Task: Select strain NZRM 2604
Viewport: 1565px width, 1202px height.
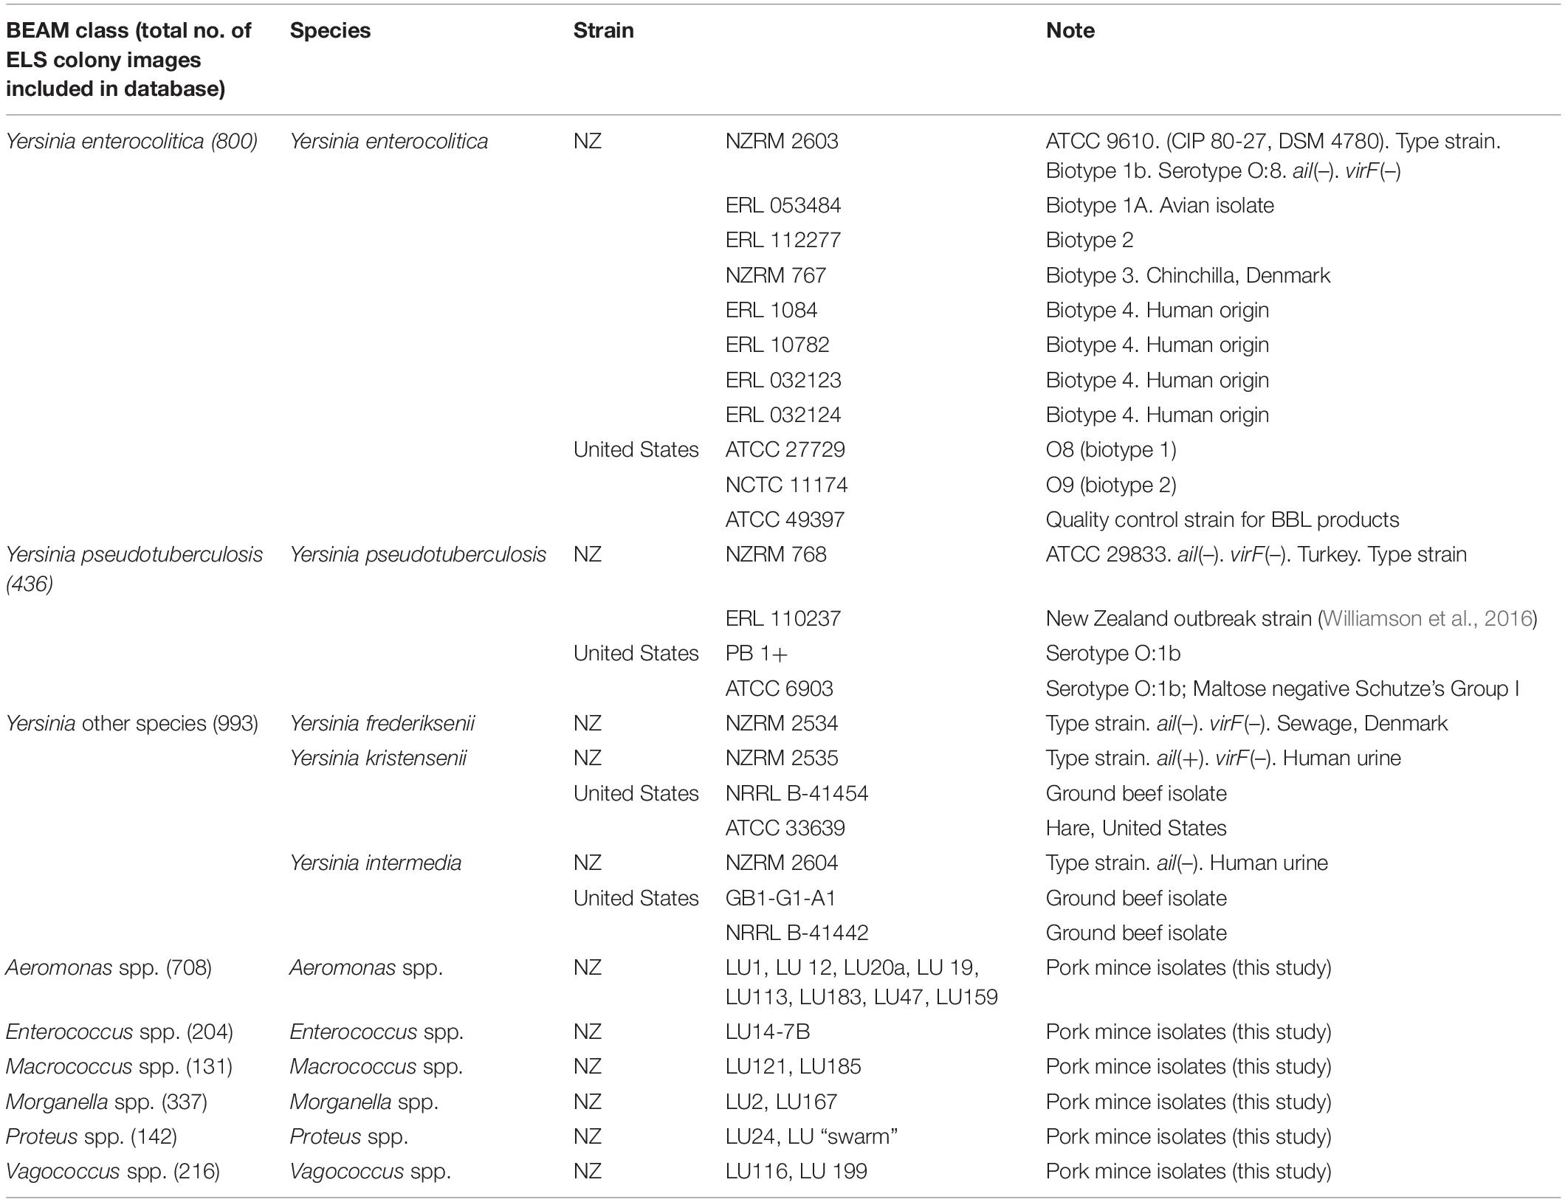Action: [782, 863]
